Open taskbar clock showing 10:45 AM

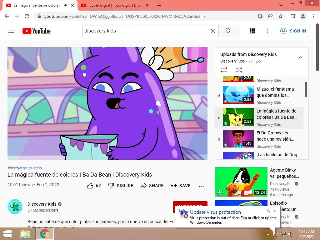tap(306, 234)
